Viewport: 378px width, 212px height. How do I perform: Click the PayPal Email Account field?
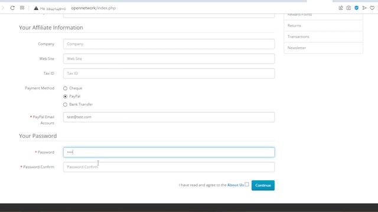pos(169,117)
